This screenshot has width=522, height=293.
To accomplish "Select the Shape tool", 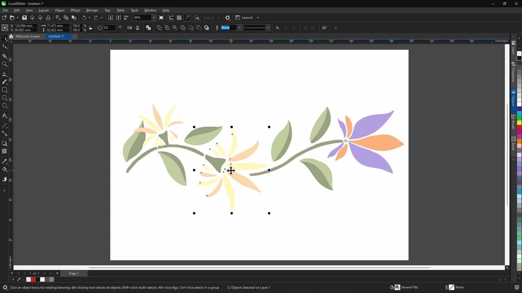I will (4, 46).
